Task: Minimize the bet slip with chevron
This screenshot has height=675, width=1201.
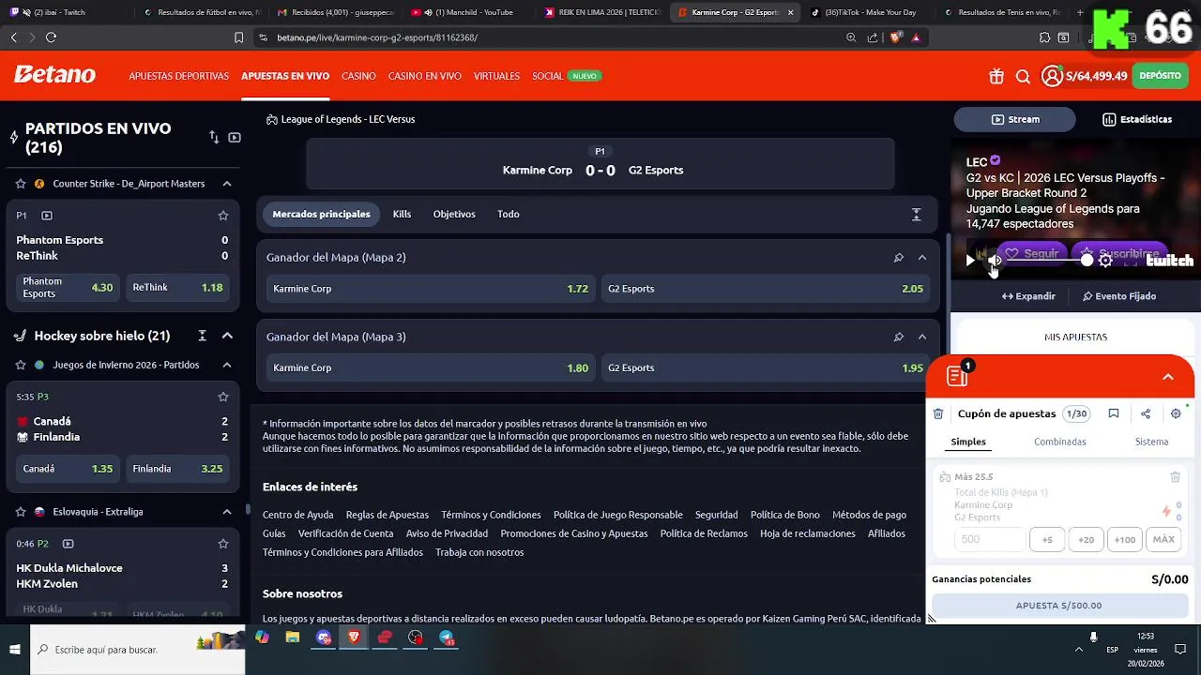Action: coord(1168,377)
